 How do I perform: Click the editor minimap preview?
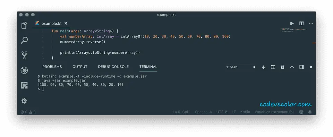tap(293, 30)
